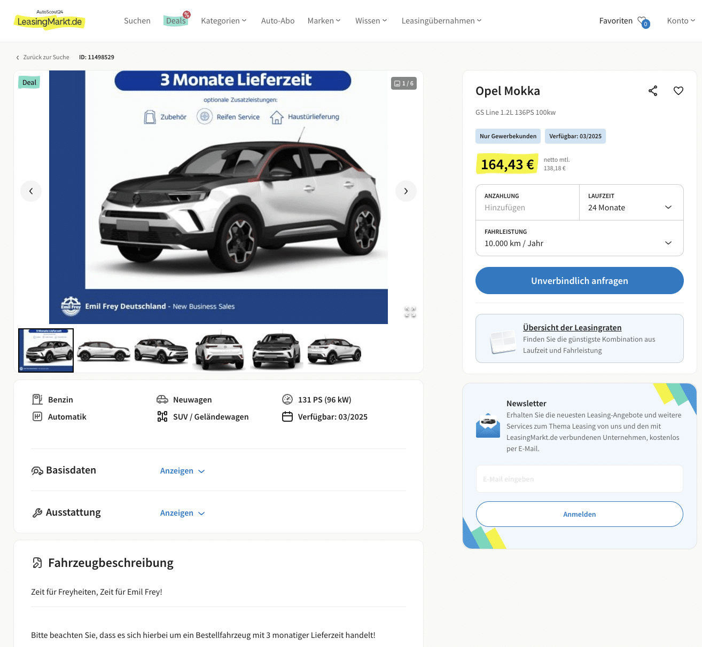Click the Deal badge on the image
Screen dimensions: 702x647
point(29,82)
